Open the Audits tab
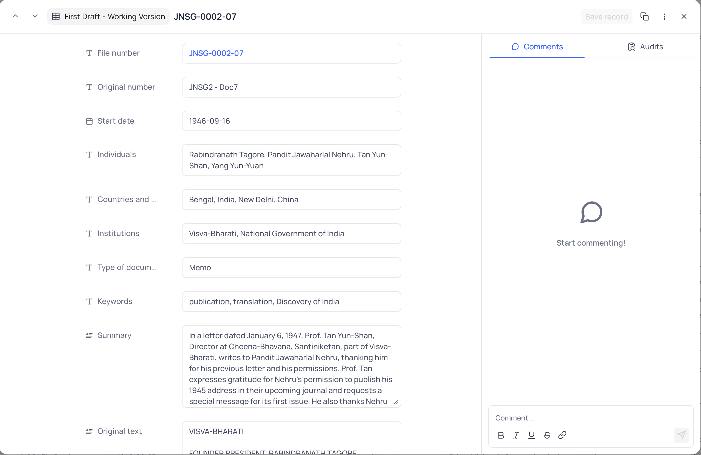701x455 pixels. [645, 47]
